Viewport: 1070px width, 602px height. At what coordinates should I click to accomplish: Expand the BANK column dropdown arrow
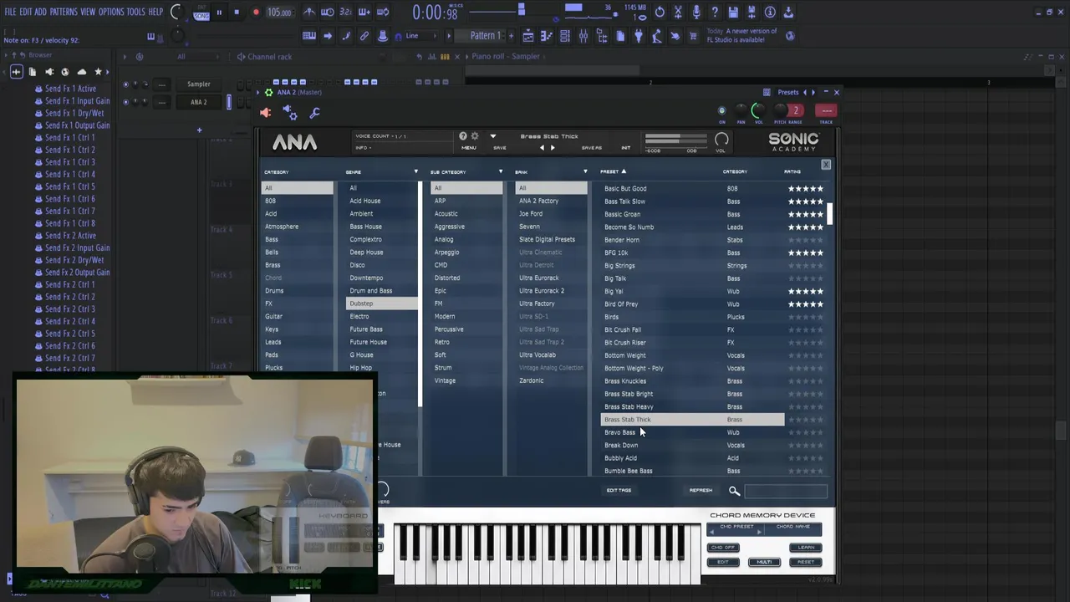585,171
